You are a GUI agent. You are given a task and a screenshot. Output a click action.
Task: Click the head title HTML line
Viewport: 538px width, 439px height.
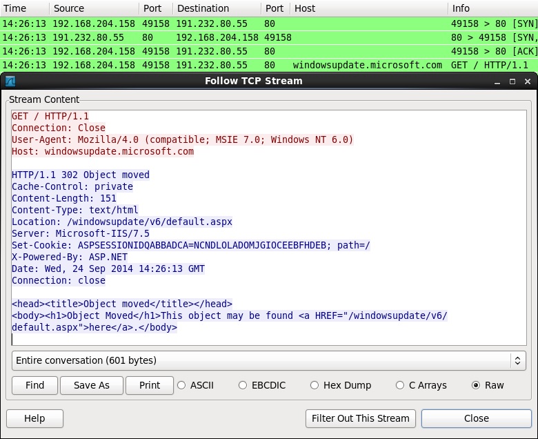pos(122,304)
